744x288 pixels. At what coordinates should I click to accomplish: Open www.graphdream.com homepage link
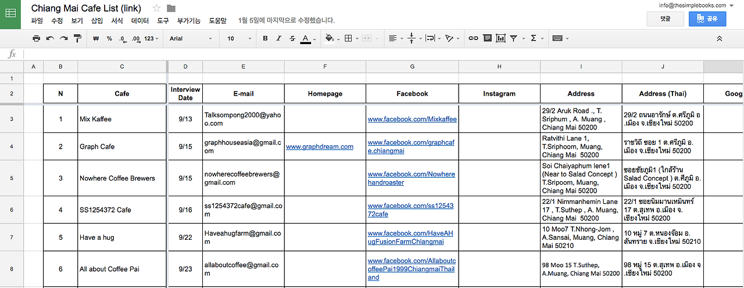coord(320,147)
